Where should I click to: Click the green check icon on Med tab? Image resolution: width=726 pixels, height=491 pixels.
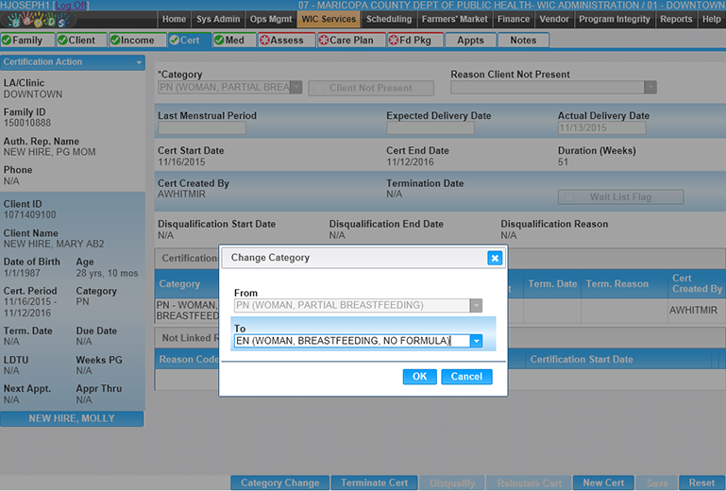coord(219,41)
